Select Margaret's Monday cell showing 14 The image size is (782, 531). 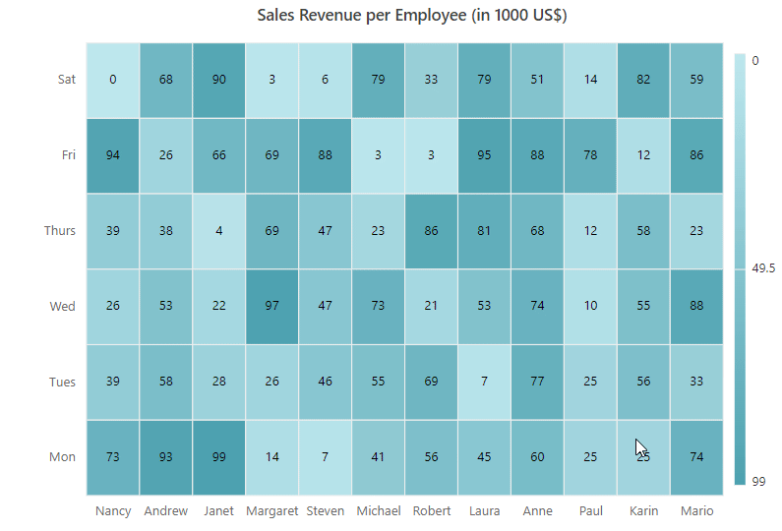coord(271,457)
